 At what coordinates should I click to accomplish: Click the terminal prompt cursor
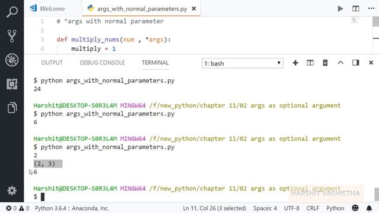[x=43, y=197]
